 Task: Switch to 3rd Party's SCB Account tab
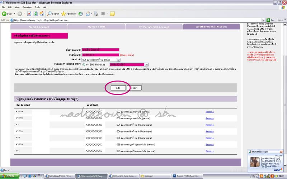[x=154, y=27]
